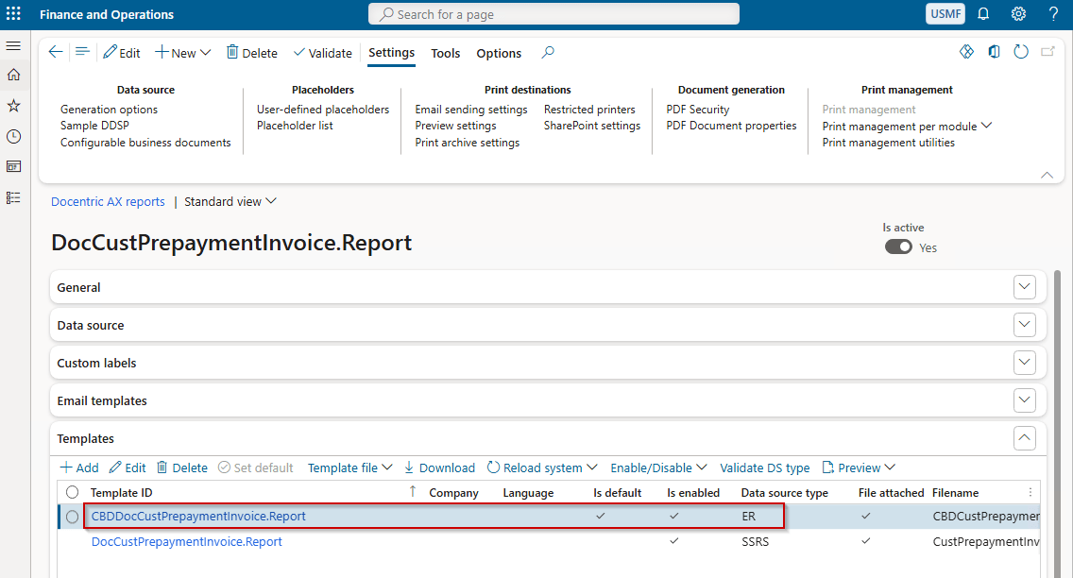This screenshot has height=578, width=1073.
Task: Select all rows radio in grid header
Action: click(x=72, y=492)
